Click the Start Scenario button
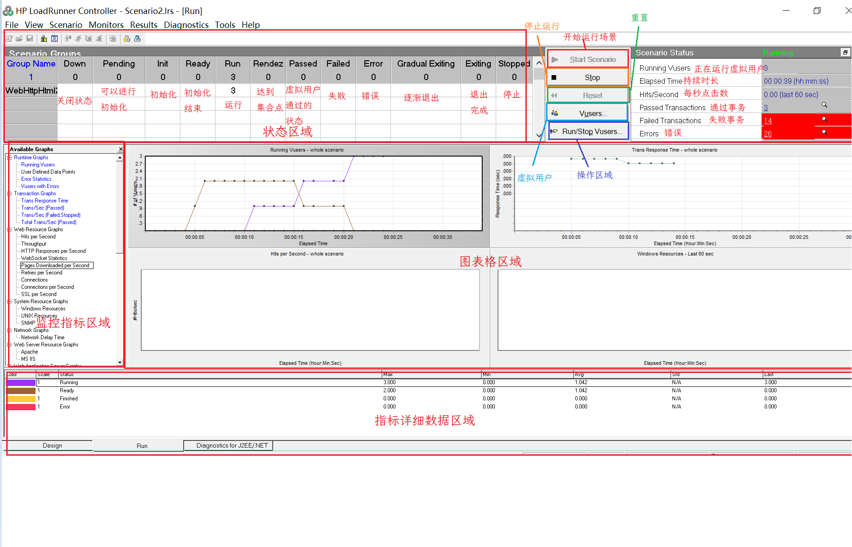Viewport: 852px width, 547px height. (588, 59)
